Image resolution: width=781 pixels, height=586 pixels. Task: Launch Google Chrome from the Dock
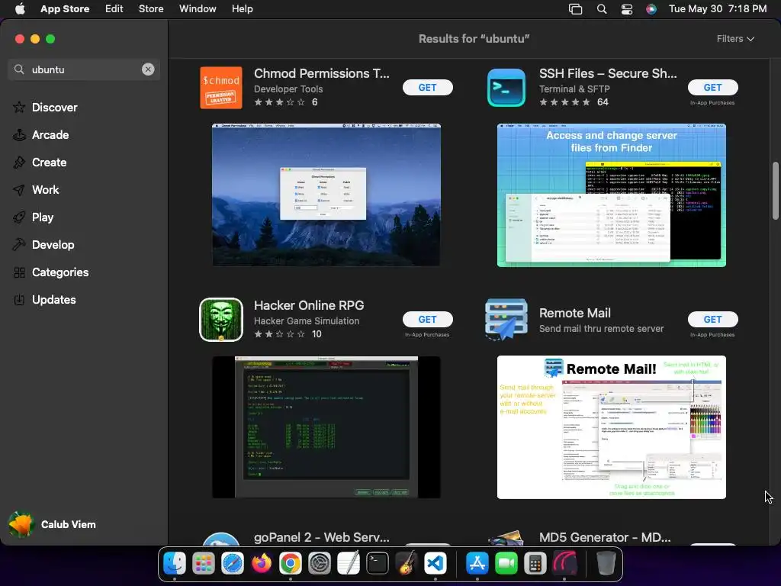point(291,564)
